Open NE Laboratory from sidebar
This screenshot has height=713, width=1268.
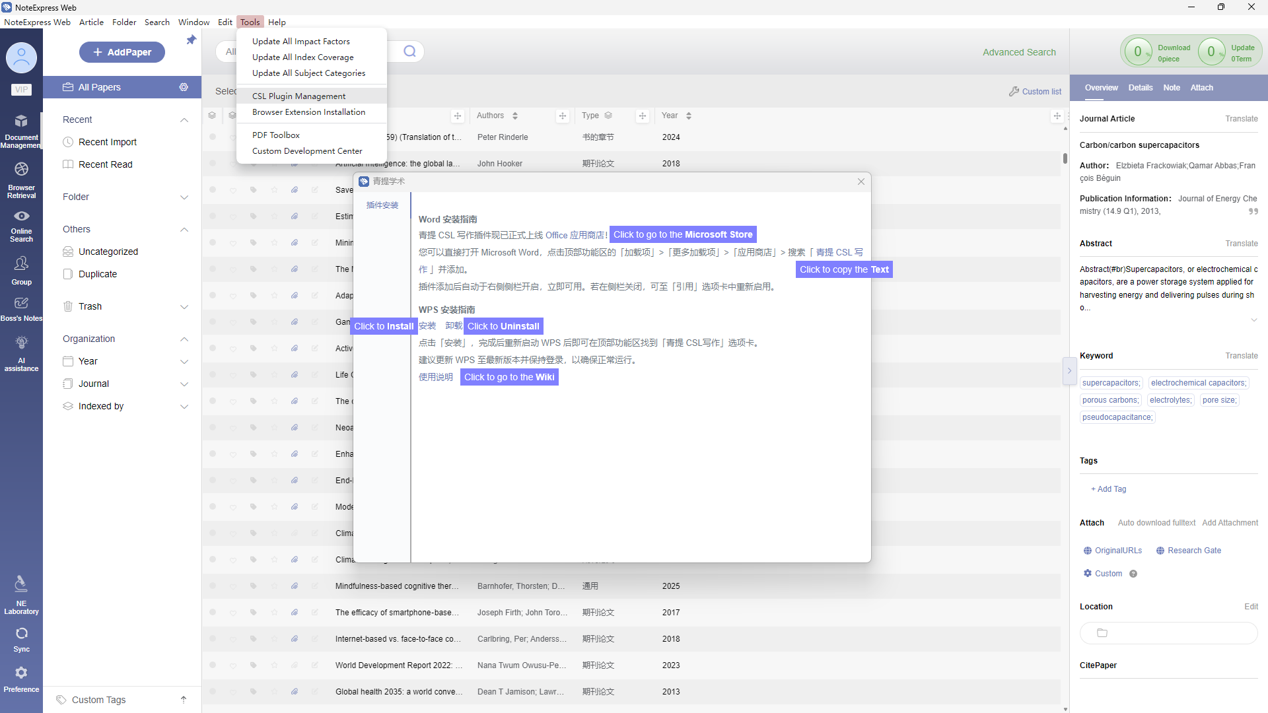tap(21, 594)
